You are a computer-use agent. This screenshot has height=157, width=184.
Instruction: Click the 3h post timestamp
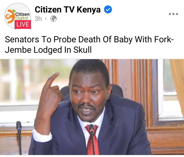(x=38, y=19)
